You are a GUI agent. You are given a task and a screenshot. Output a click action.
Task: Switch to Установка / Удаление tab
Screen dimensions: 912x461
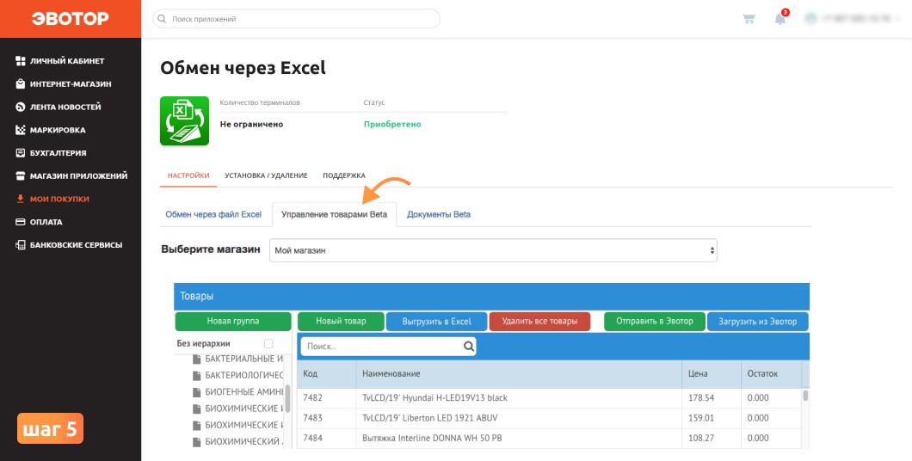(x=266, y=175)
